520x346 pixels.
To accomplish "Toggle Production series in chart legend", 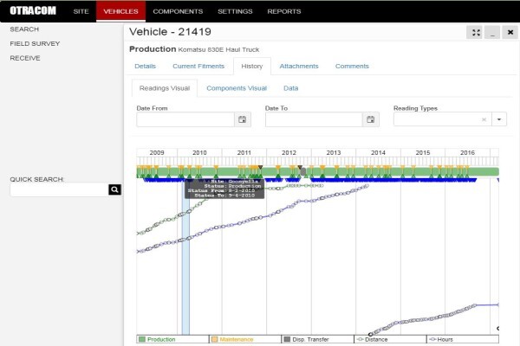I will 172,339.
